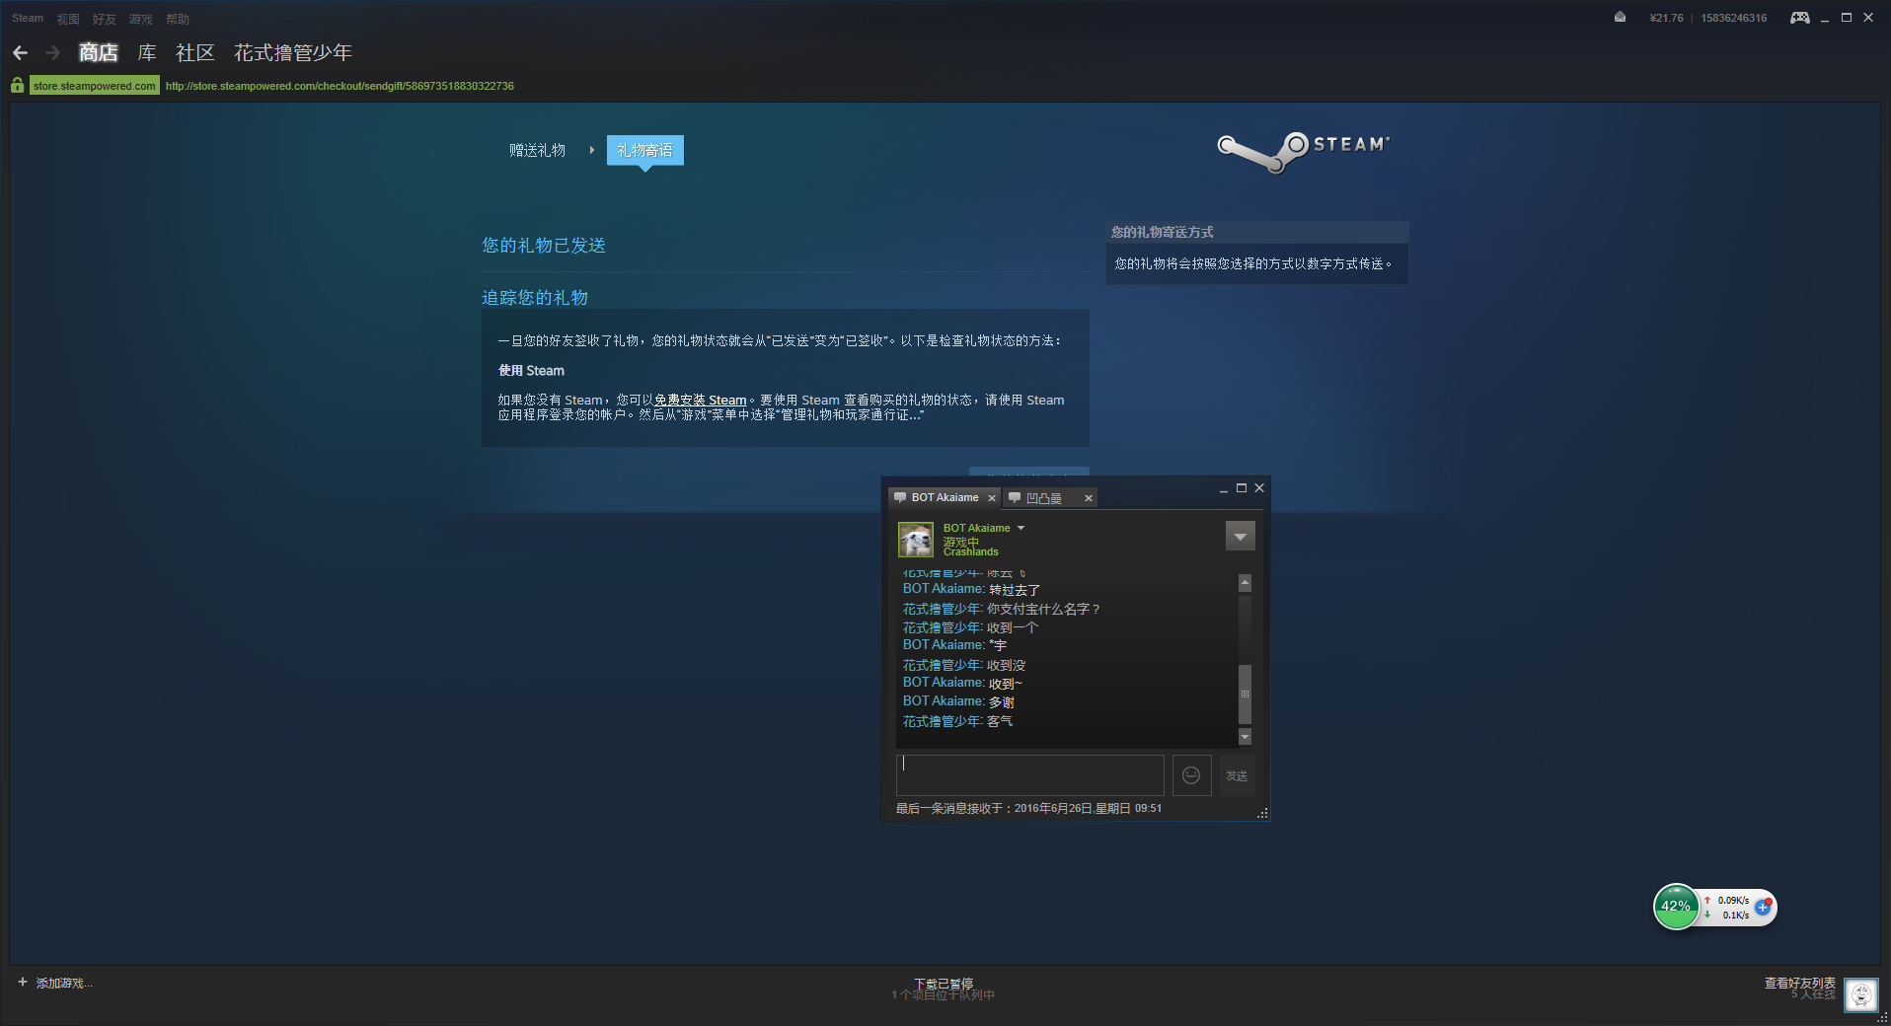
Task: Click BOT Akaiame's avatar in chat
Action: tap(916, 540)
